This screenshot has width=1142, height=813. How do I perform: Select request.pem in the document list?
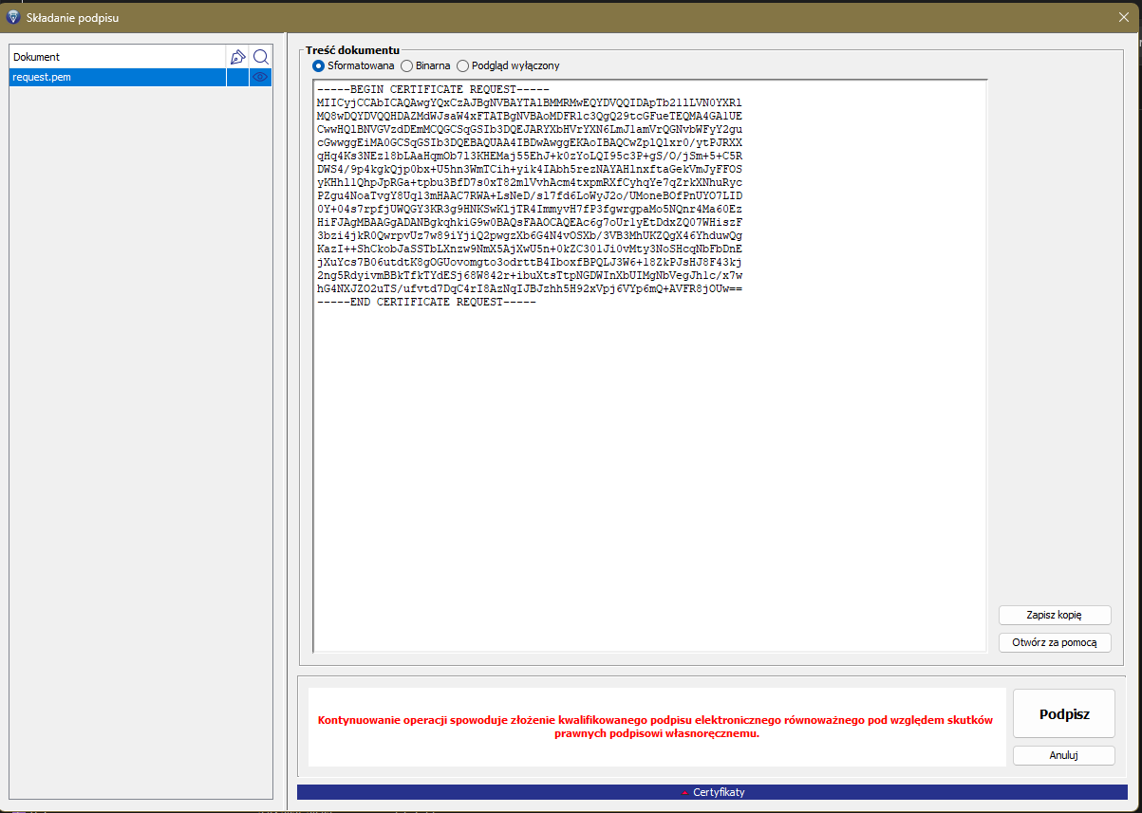point(114,78)
